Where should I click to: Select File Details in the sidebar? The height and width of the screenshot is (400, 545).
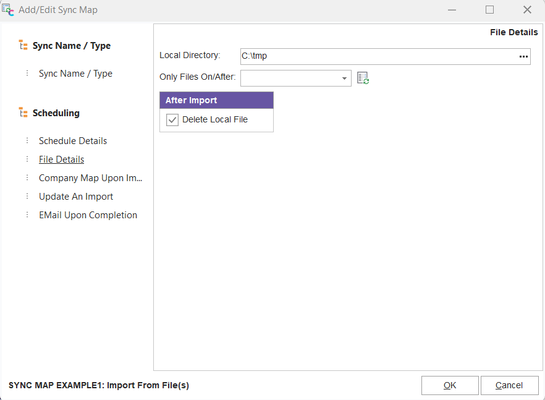tap(61, 160)
